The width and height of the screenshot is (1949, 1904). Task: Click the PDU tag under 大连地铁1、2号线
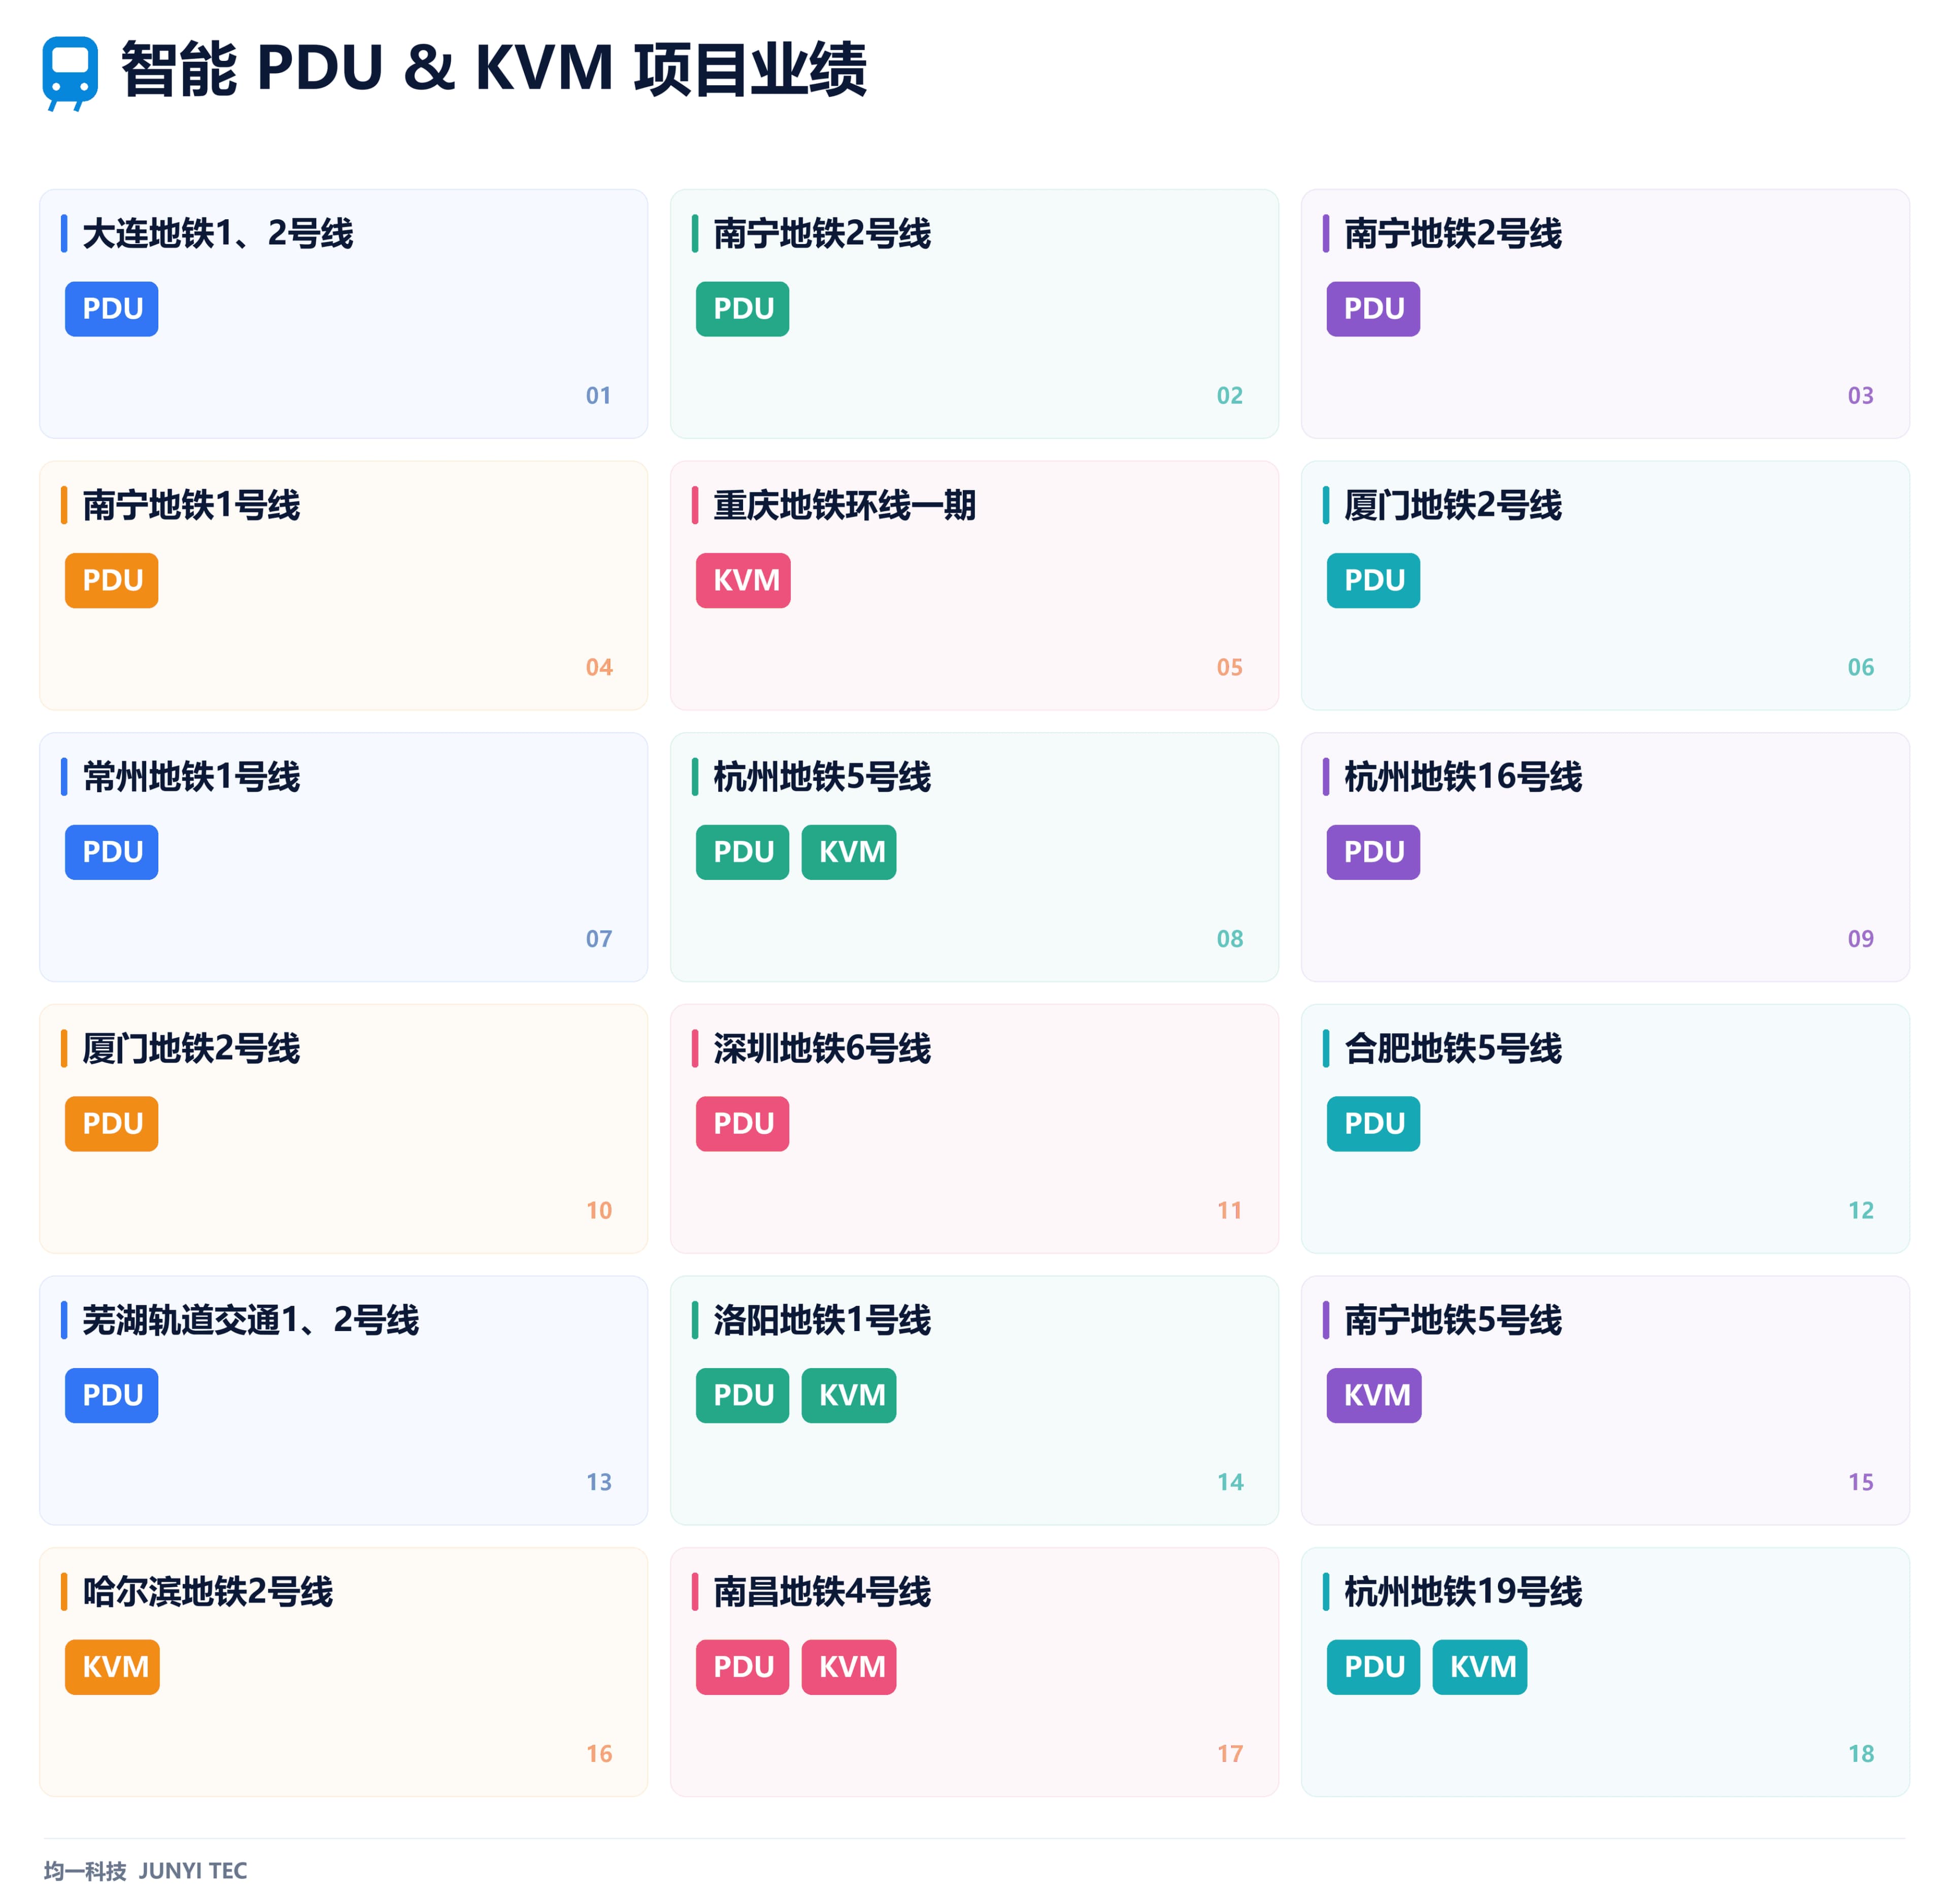coord(112,309)
